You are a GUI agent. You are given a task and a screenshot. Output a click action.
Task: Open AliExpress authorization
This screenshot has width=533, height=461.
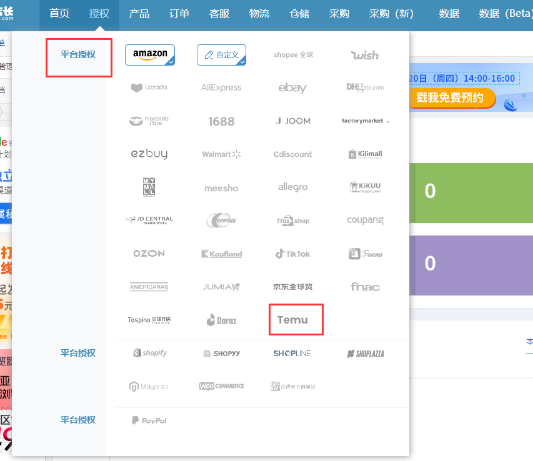(221, 87)
